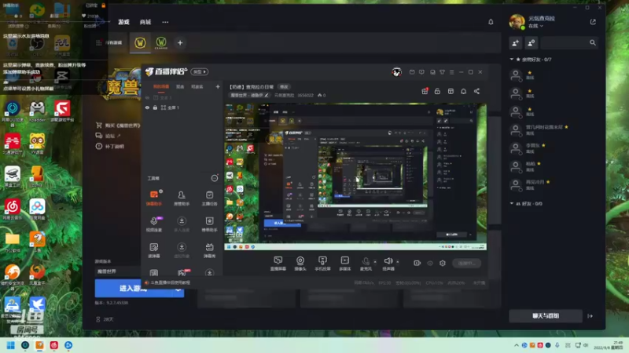Click the add friend icon in Battle.net

point(516,42)
